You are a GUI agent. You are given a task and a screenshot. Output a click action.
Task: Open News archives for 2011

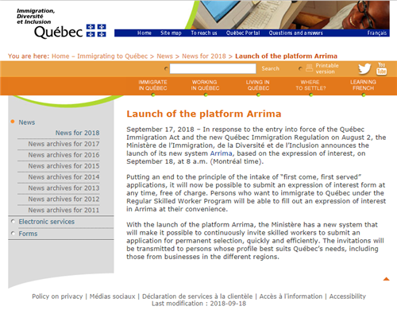(x=64, y=210)
